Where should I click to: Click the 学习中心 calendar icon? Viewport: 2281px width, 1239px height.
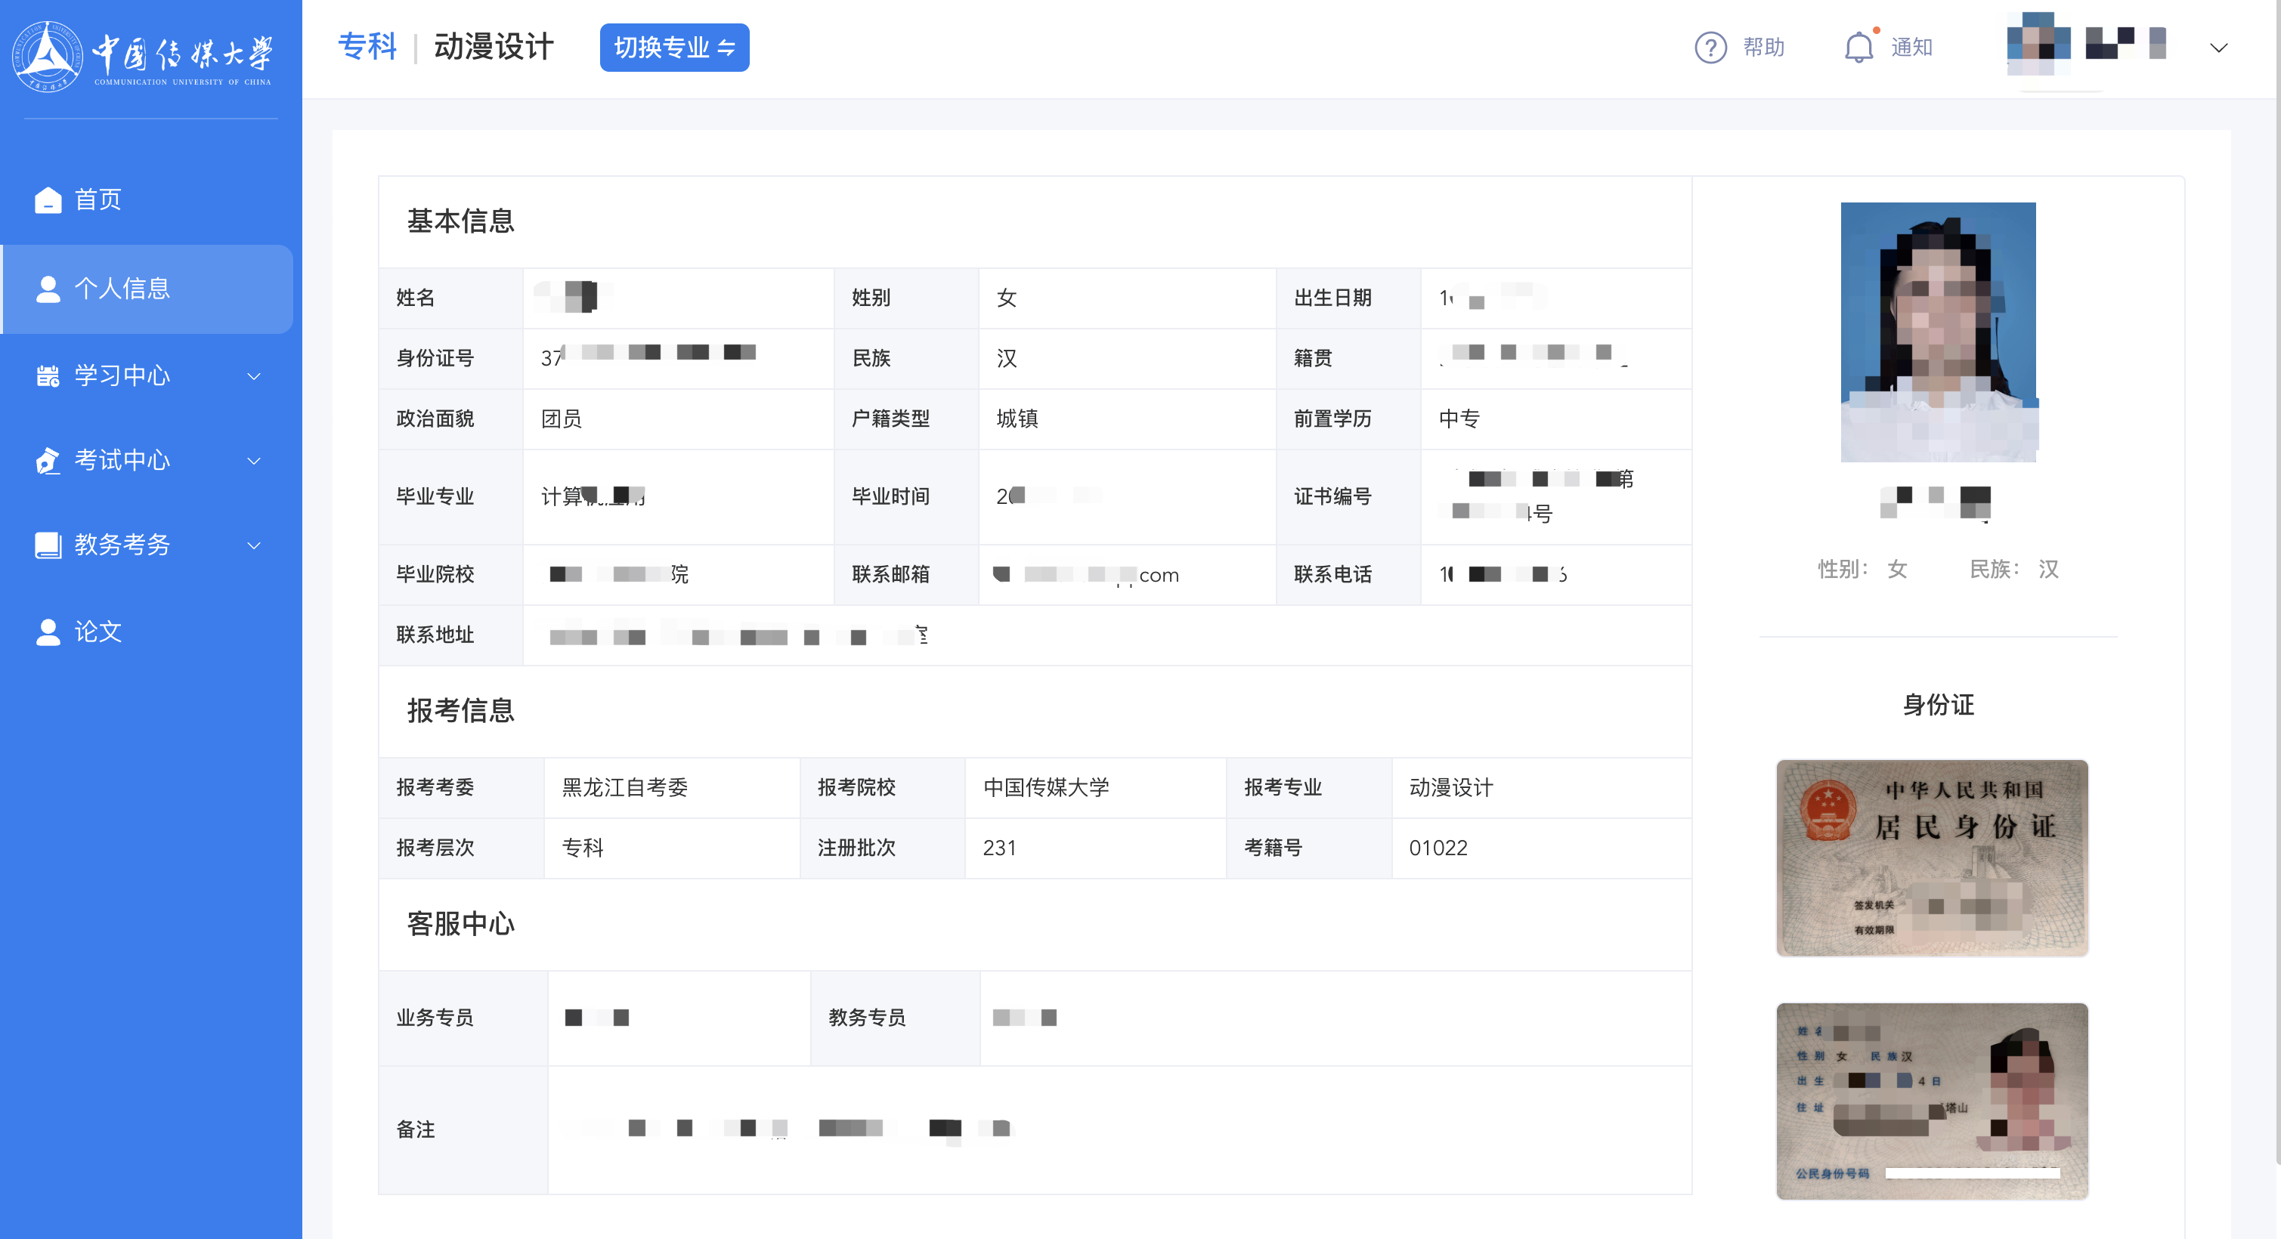tap(48, 376)
